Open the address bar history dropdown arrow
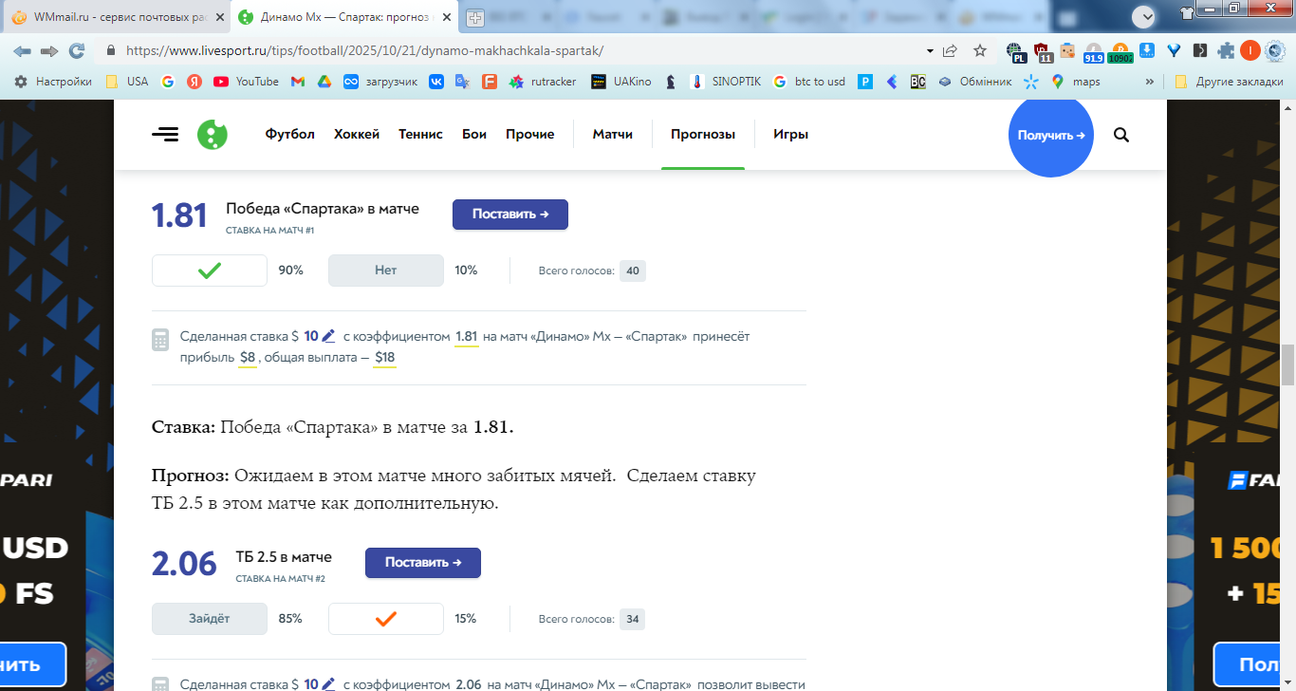The height and width of the screenshot is (691, 1296). coord(929,51)
